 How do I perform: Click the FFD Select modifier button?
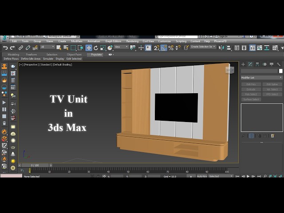pyautogui.click(x=272, y=95)
